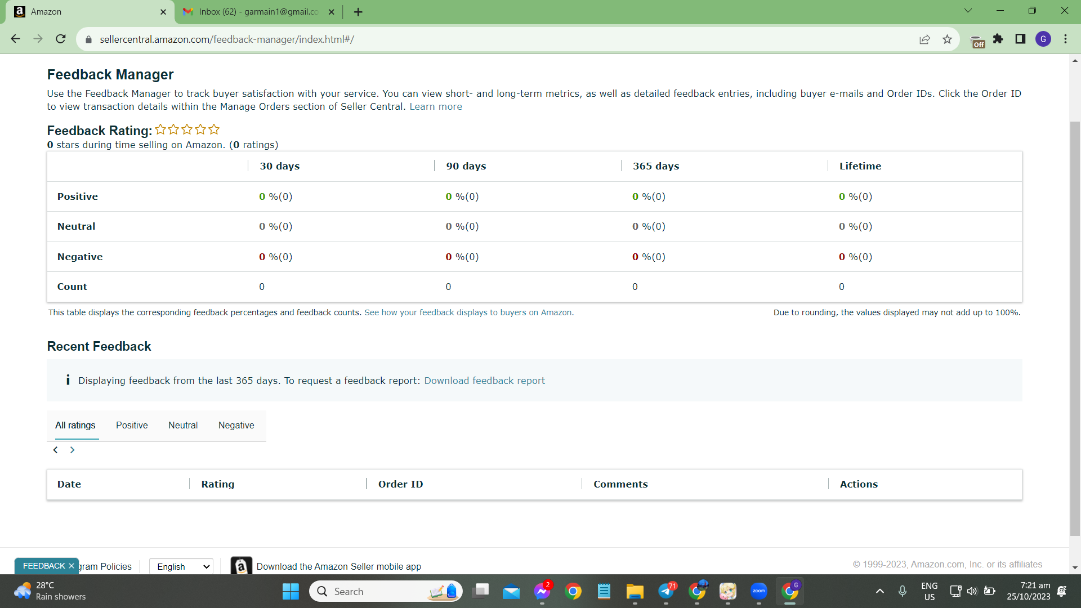Open the Chrome three-dot menu
Screen dimensions: 1081x608
[x=1065, y=39]
